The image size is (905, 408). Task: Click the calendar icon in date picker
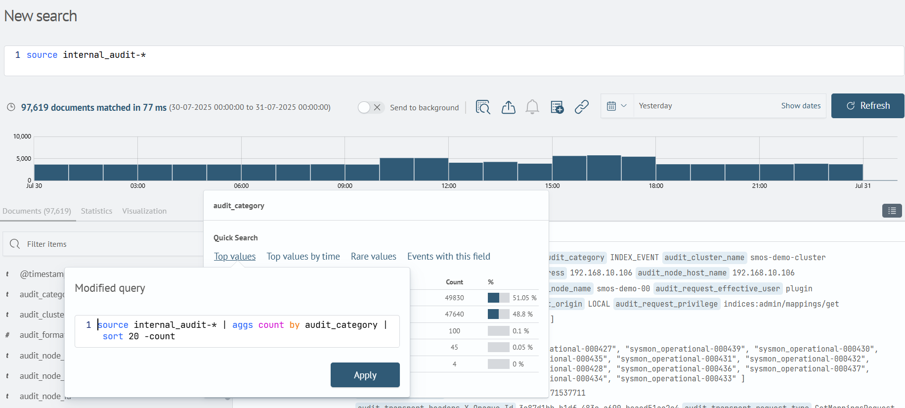coord(611,106)
